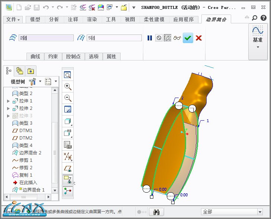Expand the 基准 datum dropdown
The image size is (271, 219).
[258, 47]
